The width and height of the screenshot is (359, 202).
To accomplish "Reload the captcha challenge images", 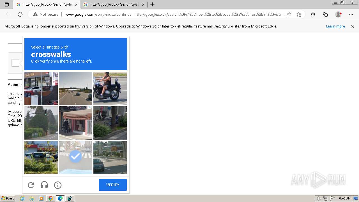I will pyautogui.click(x=31, y=185).
